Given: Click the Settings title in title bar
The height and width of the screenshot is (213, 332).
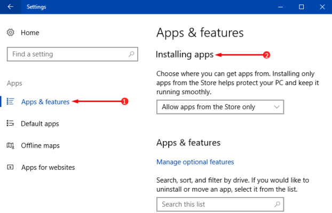Looking at the screenshot, I should [x=36, y=7].
